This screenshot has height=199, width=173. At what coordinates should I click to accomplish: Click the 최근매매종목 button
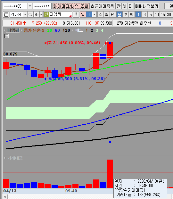tap(103, 6)
